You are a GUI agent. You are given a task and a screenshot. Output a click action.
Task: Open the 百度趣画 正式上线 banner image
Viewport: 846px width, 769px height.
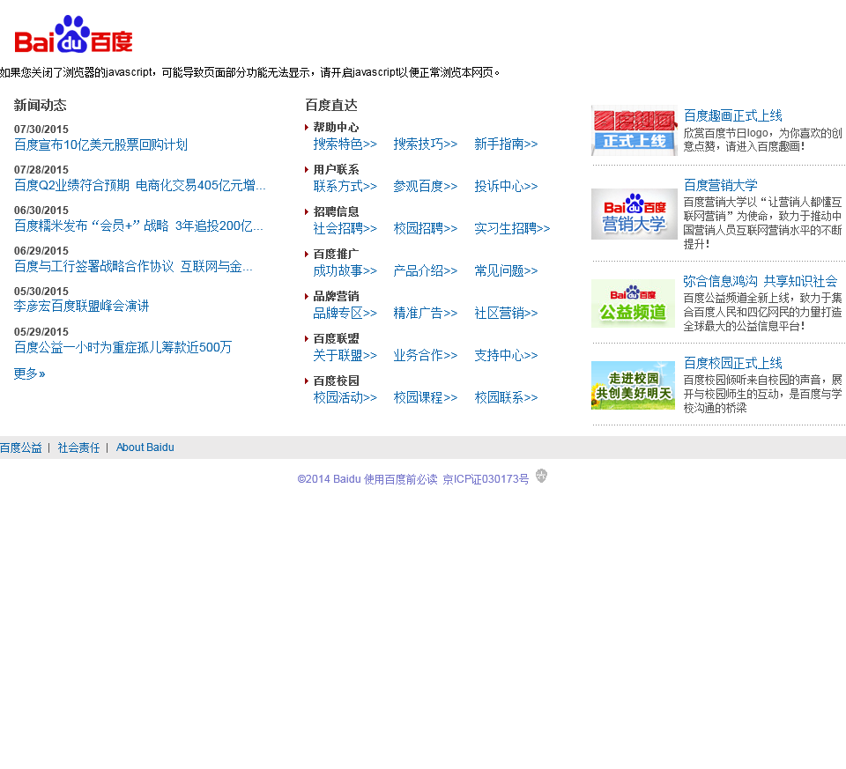tap(634, 130)
